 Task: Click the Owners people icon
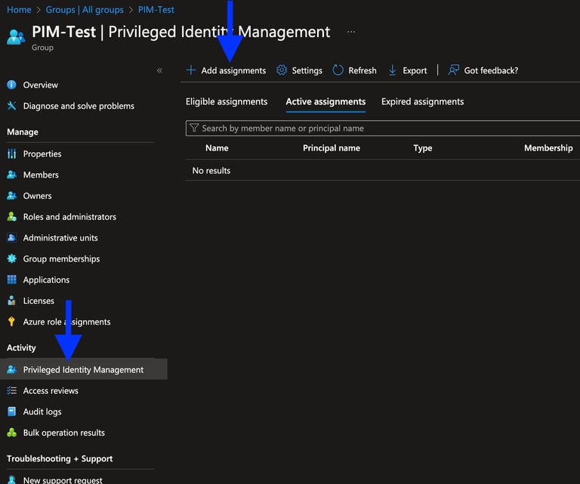click(12, 196)
